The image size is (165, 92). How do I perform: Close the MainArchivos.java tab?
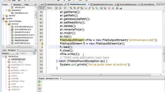pos(89,5)
